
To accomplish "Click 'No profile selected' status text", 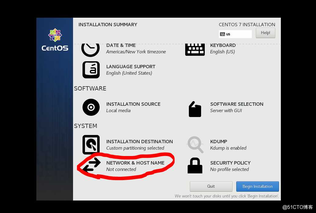I will click(x=230, y=169).
